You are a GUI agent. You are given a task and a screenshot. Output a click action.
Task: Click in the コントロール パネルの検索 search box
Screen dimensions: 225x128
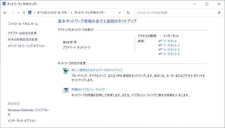[x=179, y=13]
